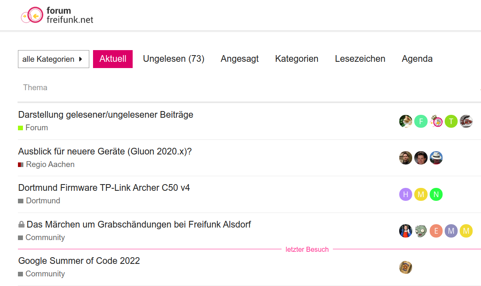Show the Lesezeichen list
Viewport: 481px width, 286px height.
point(360,59)
